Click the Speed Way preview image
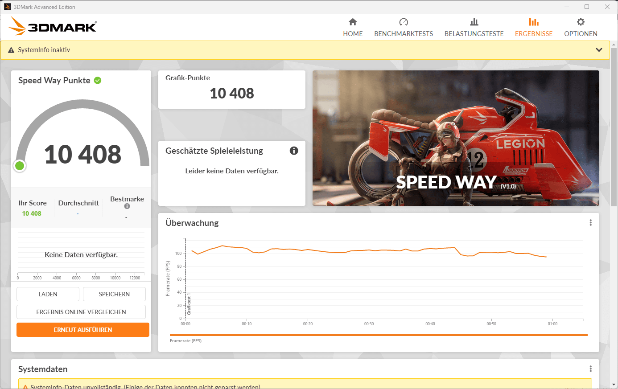The width and height of the screenshot is (618, 389). click(x=456, y=138)
